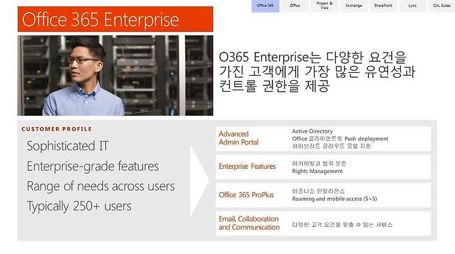Click the Typically 250+ users line

[79, 207]
